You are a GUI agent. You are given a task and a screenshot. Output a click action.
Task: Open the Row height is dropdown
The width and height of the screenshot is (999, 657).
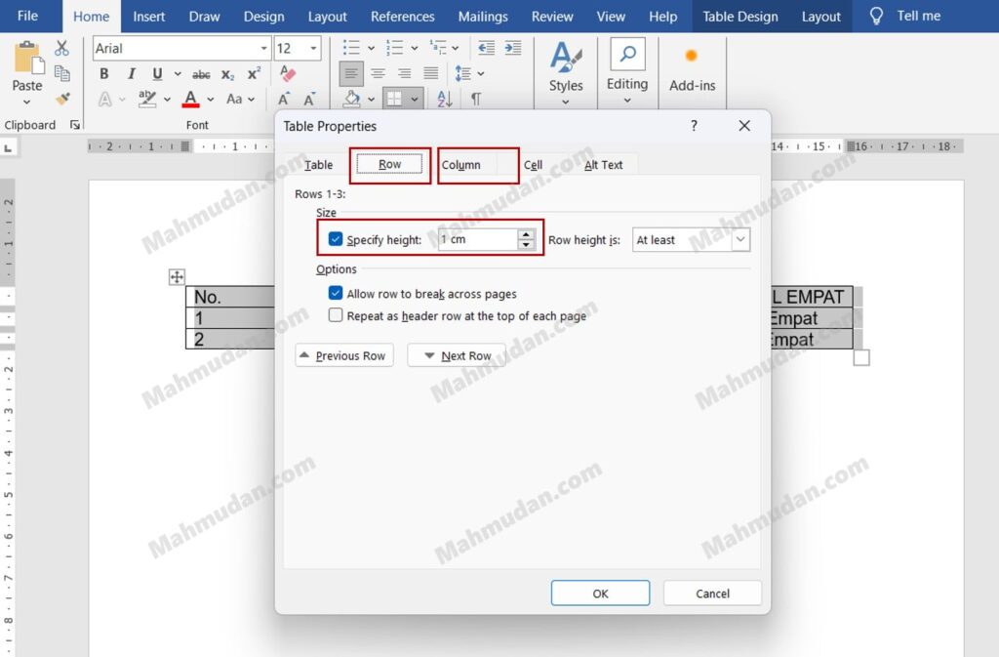pos(740,240)
